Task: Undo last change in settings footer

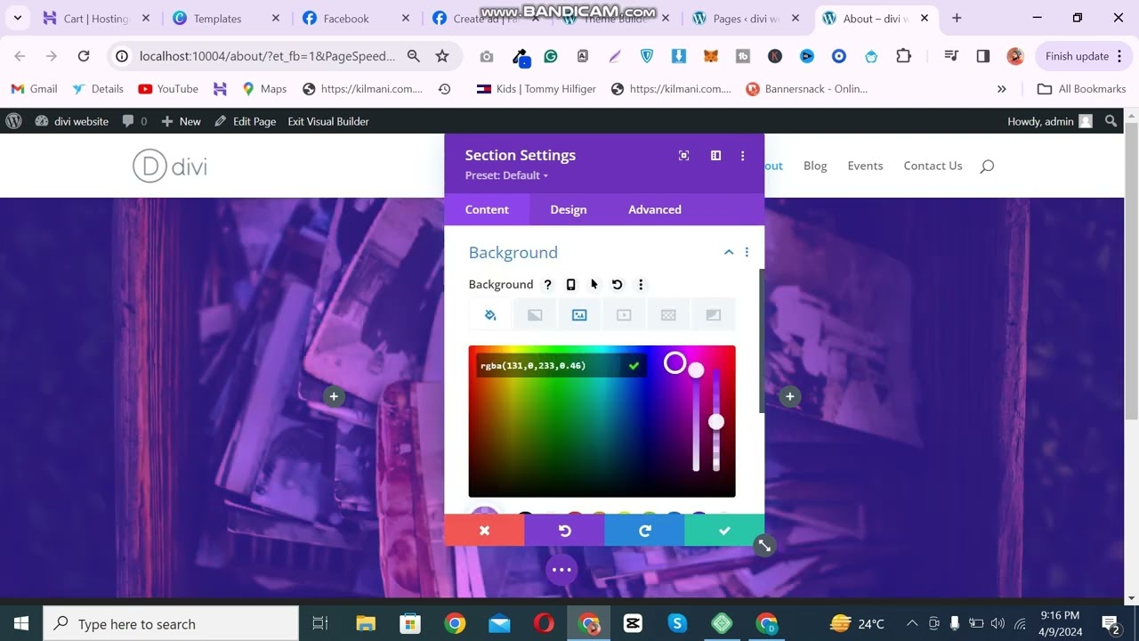Action: 564,531
